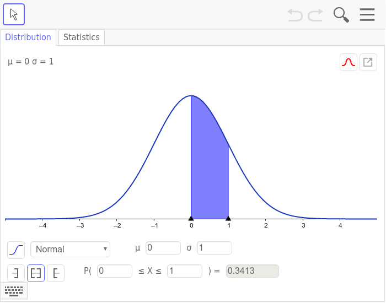Click the upper bound probability field

(x=185, y=271)
